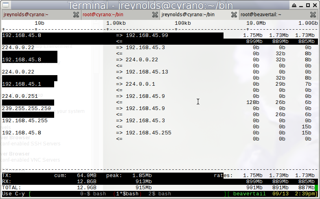Maximize the Terminal window
Screen dimensions: 320x199
308,4
